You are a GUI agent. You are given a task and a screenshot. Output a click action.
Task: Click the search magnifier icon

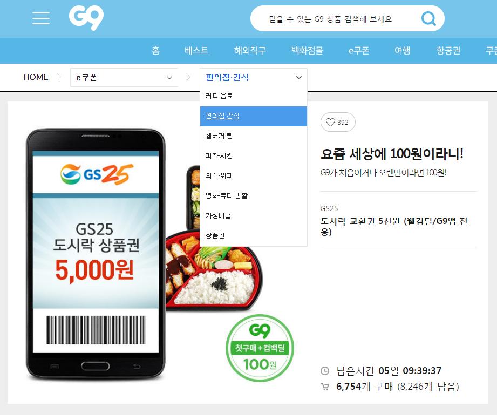coord(428,18)
